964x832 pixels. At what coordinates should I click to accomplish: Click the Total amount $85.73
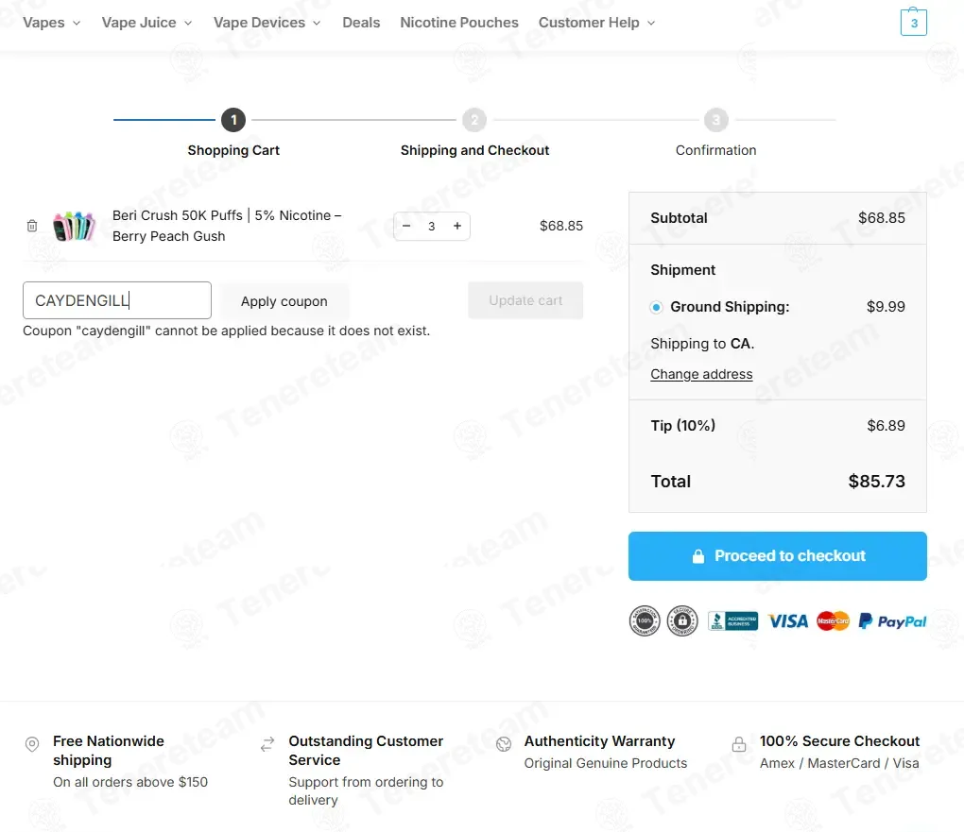click(x=877, y=481)
